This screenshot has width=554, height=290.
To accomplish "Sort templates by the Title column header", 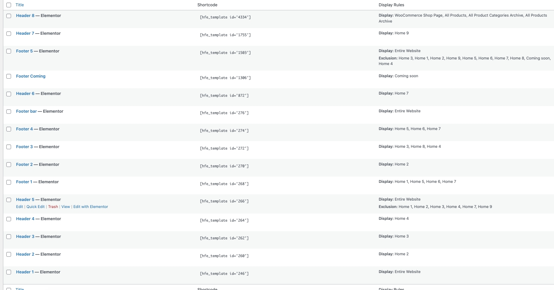I will [20, 5].
